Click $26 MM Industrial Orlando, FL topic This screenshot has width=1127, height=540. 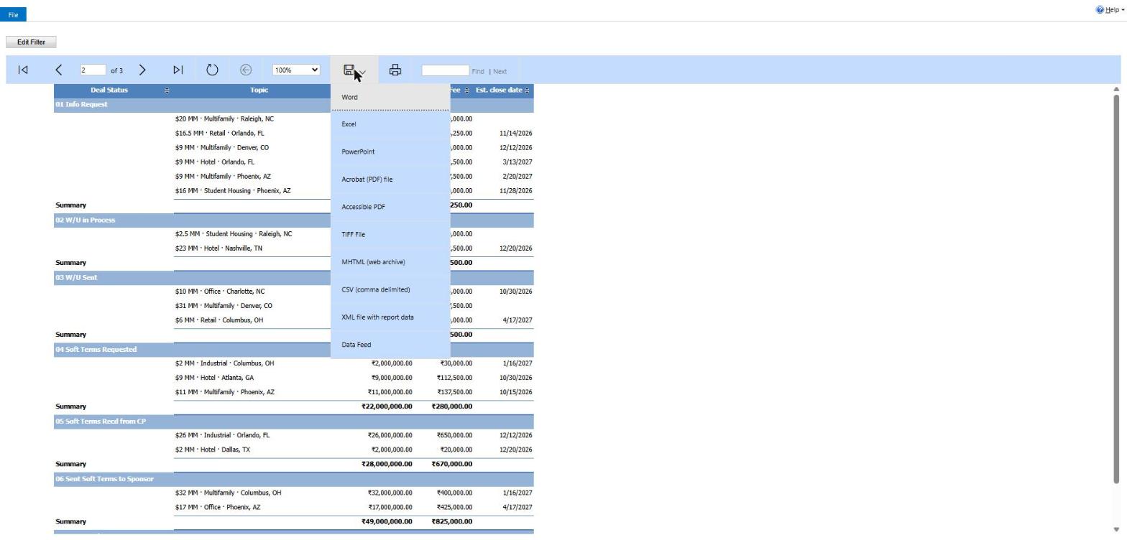pos(222,435)
